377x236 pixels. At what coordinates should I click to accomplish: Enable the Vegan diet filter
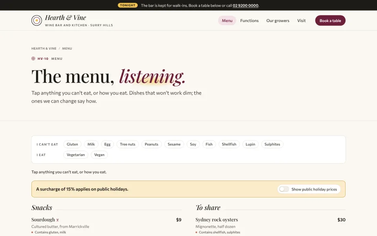pyautogui.click(x=99, y=155)
